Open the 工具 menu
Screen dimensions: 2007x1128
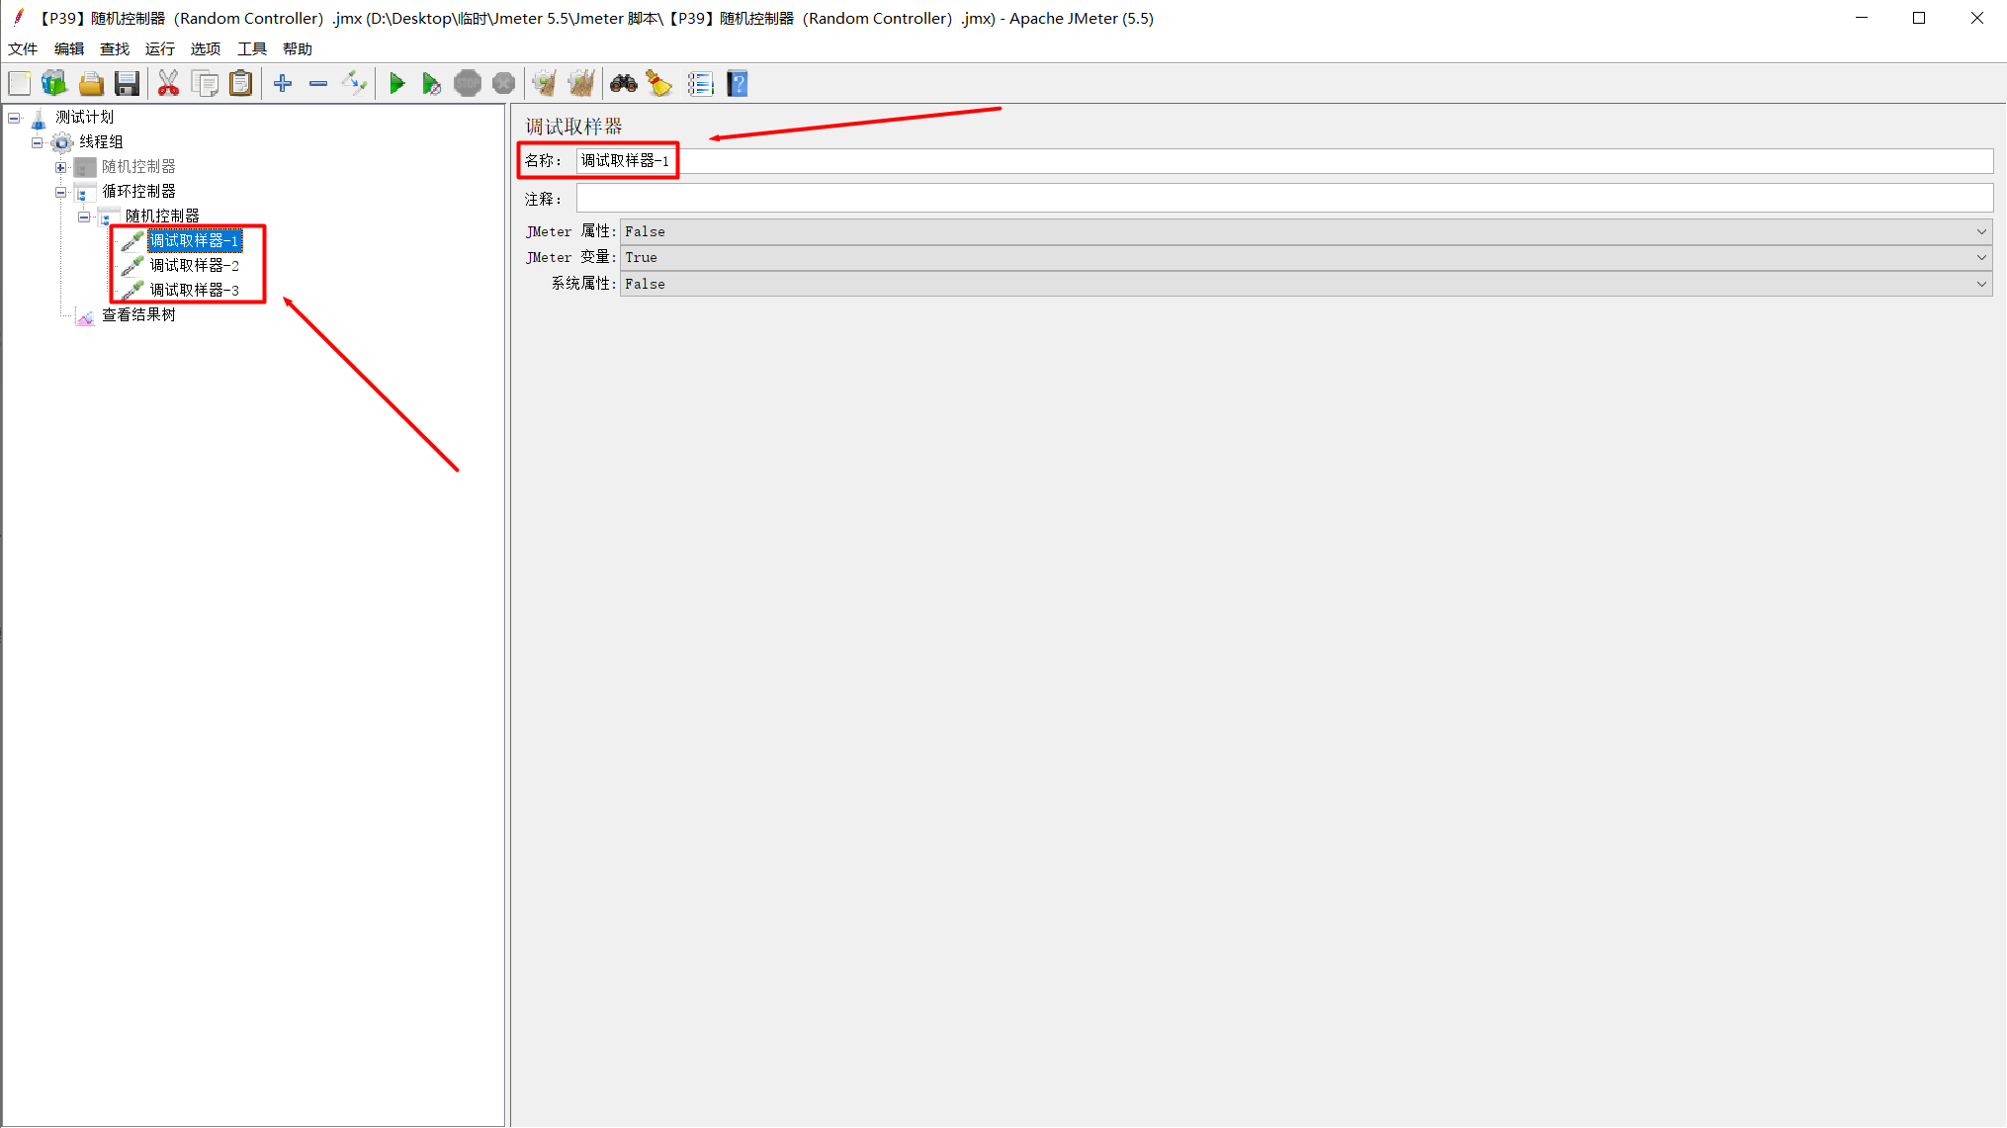pyautogui.click(x=252, y=48)
